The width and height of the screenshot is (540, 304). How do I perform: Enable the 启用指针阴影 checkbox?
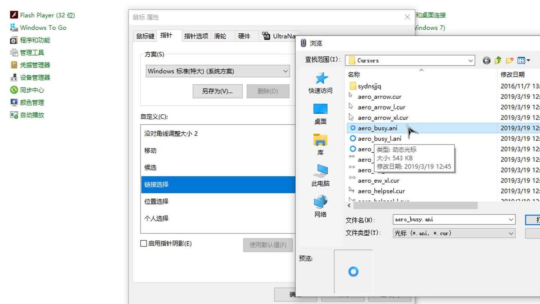pos(144,243)
